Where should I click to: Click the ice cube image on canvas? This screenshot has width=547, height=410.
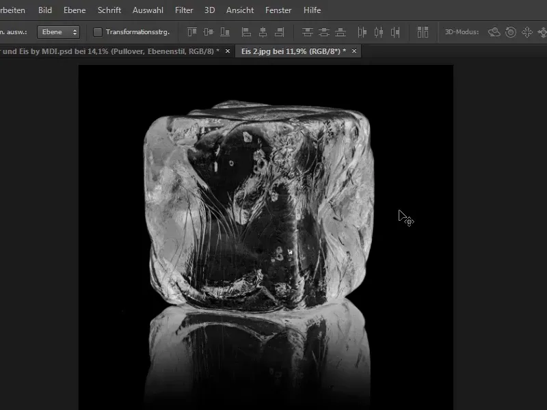click(258, 206)
